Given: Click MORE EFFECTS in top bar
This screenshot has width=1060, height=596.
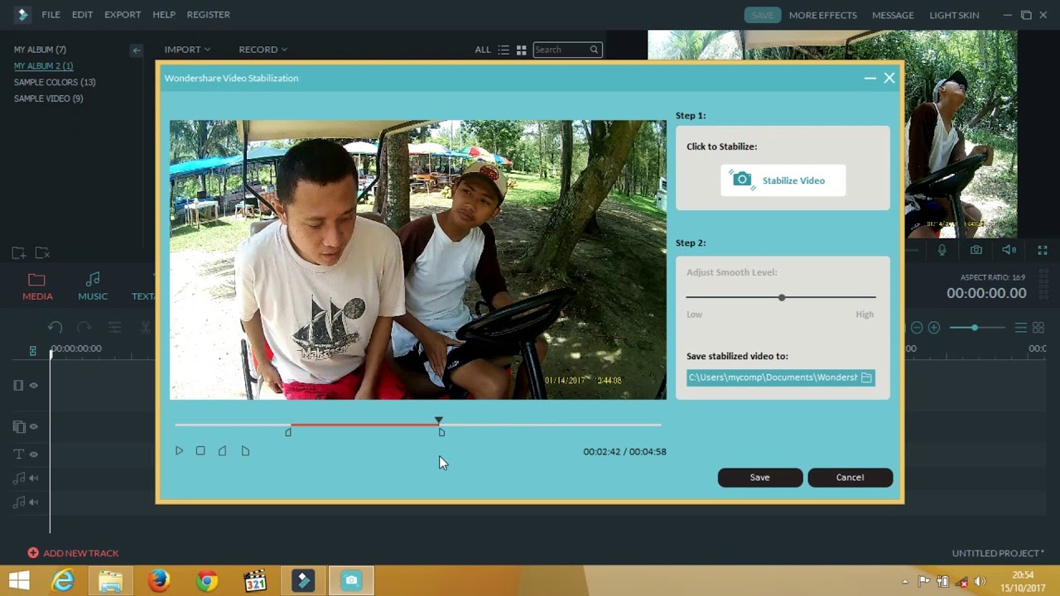Looking at the screenshot, I should [x=823, y=15].
